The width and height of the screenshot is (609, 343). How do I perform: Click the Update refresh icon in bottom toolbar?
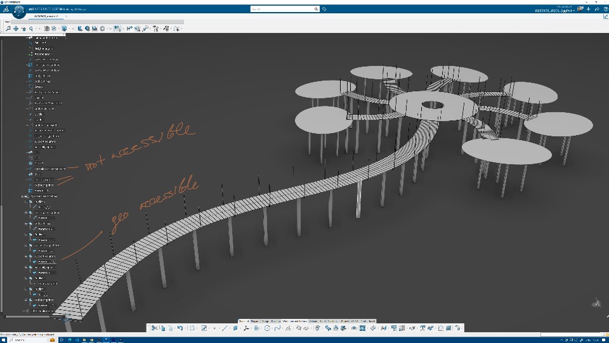pyautogui.click(x=192, y=328)
